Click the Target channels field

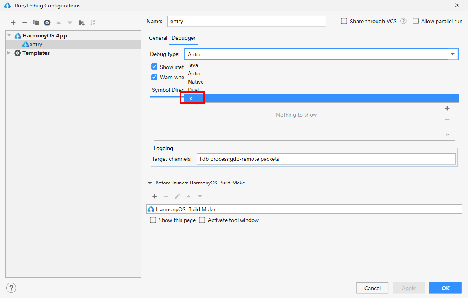tap(326, 159)
